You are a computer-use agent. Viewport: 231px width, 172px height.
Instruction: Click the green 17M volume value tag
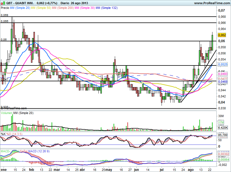[221, 122]
